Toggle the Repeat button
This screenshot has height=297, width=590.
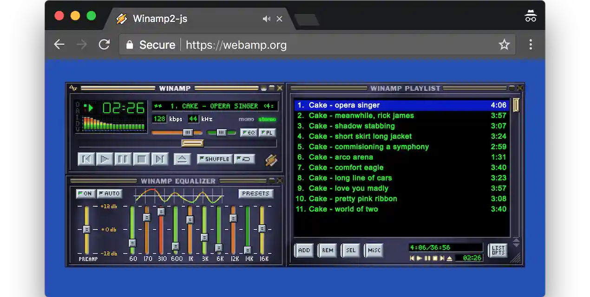click(244, 159)
